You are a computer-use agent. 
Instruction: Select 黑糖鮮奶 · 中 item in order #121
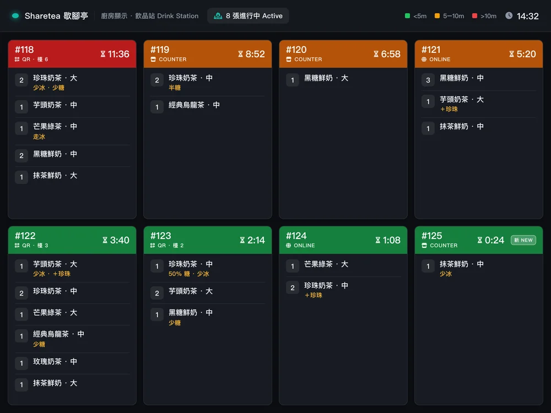tap(479, 79)
